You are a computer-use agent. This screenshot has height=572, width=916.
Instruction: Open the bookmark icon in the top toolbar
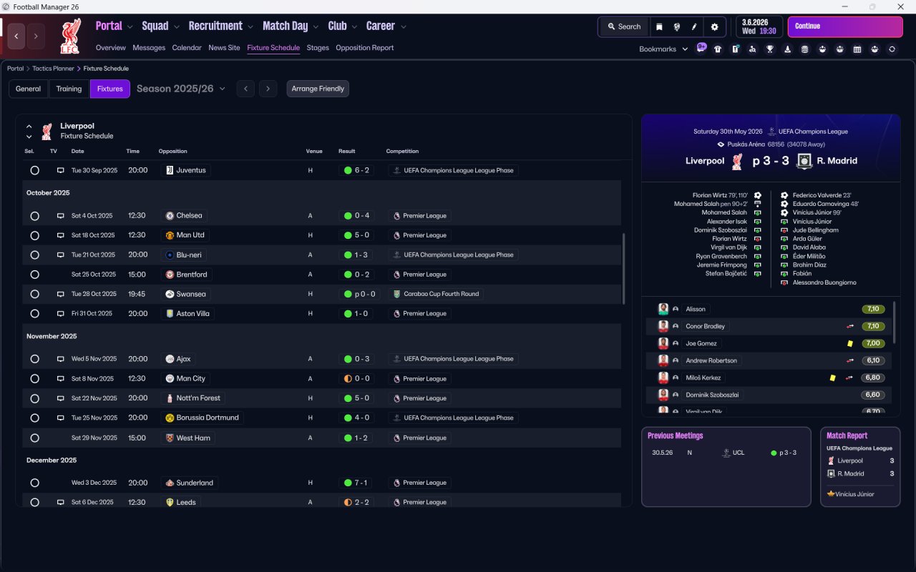(x=659, y=26)
